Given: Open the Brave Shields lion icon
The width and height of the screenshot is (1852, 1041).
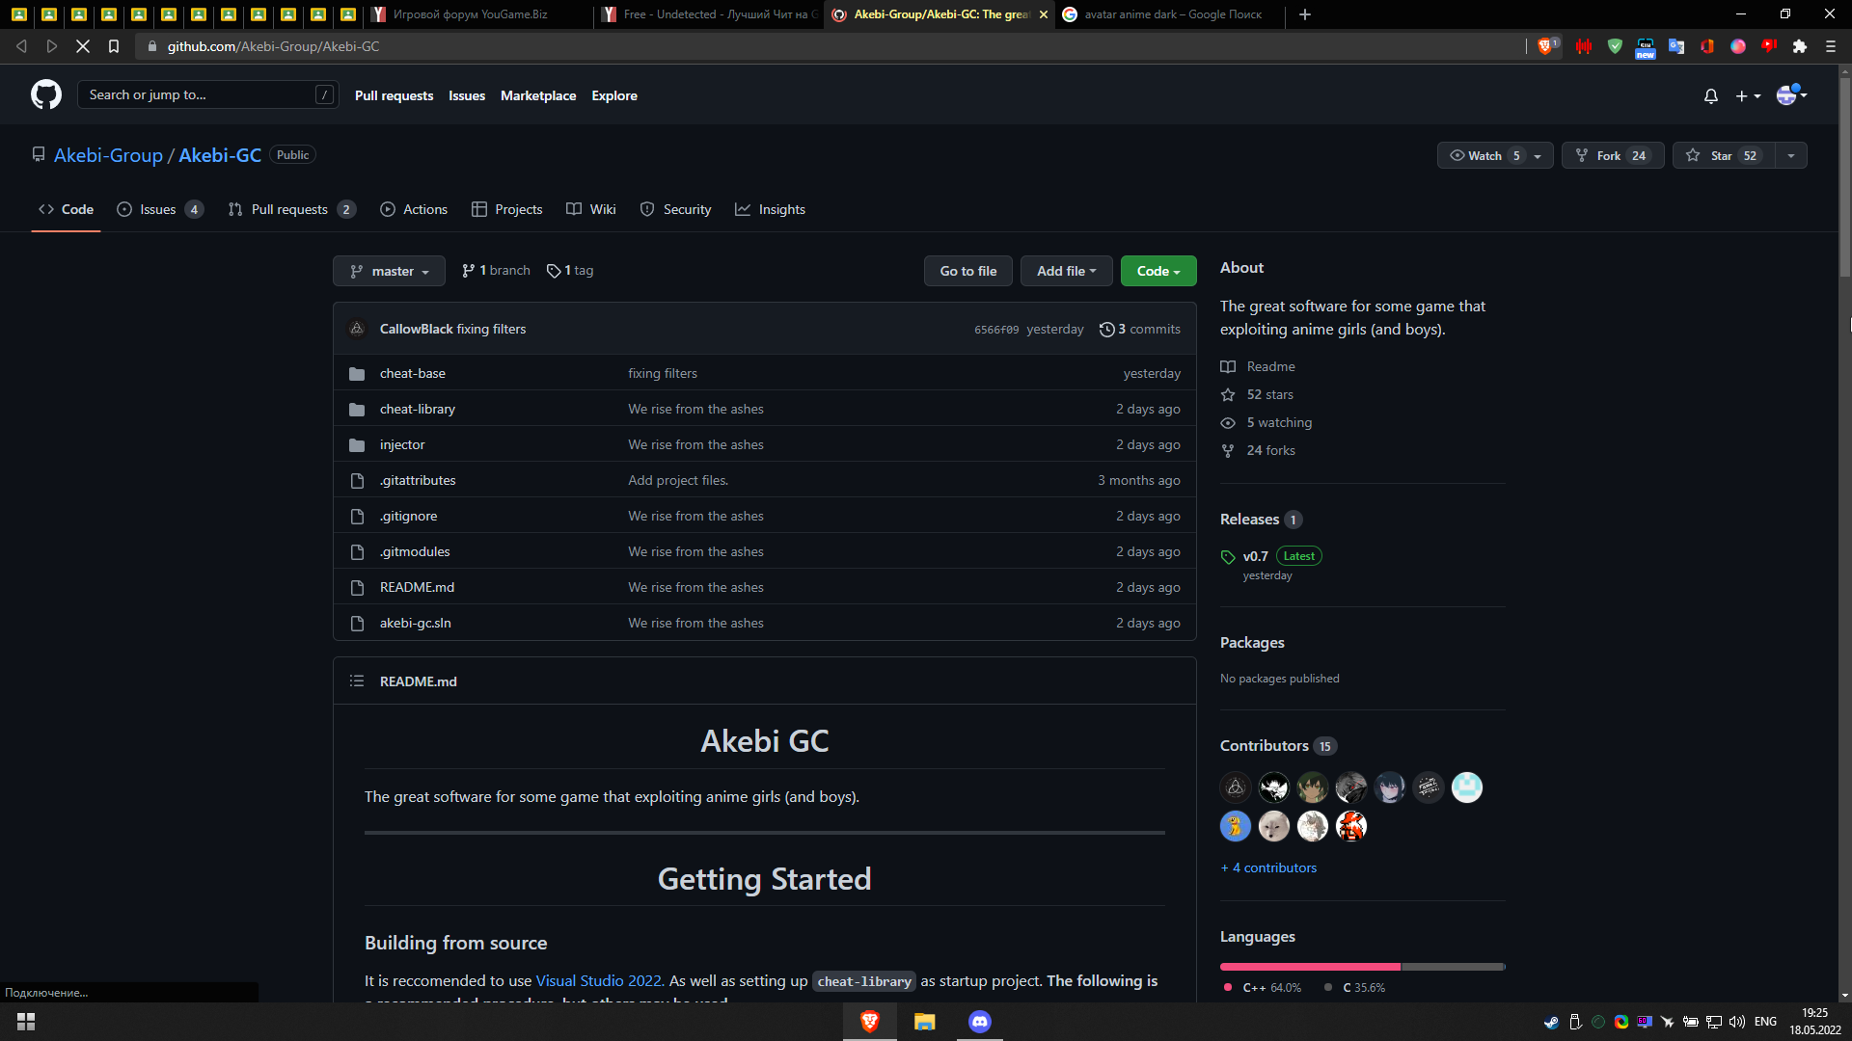Looking at the screenshot, I should point(1546,46).
